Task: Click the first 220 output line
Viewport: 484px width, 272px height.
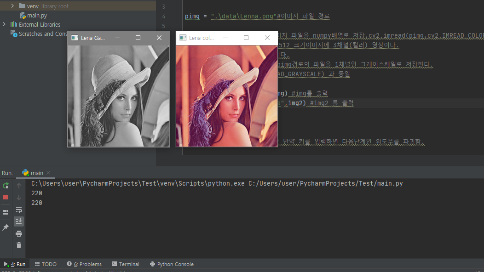Action: coord(37,193)
